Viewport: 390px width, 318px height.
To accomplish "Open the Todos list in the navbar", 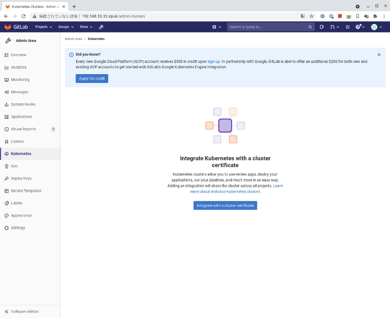I will pos(347,27).
